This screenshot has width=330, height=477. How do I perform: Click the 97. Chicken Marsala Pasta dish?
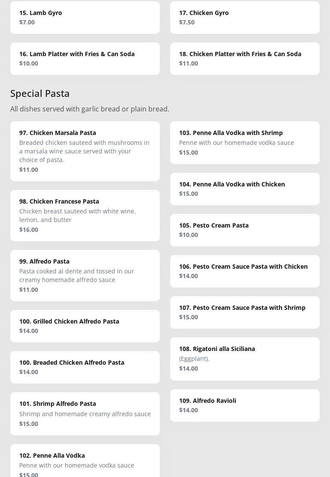click(85, 151)
